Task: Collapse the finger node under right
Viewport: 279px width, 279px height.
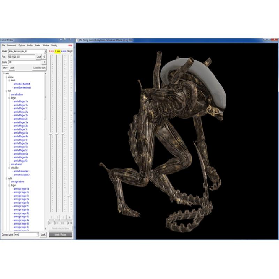Action: pos(9,185)
